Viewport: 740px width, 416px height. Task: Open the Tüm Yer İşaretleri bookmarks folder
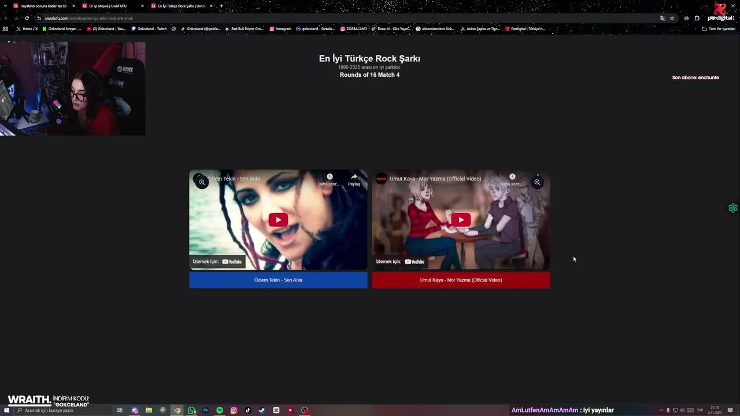coord(719,28)
